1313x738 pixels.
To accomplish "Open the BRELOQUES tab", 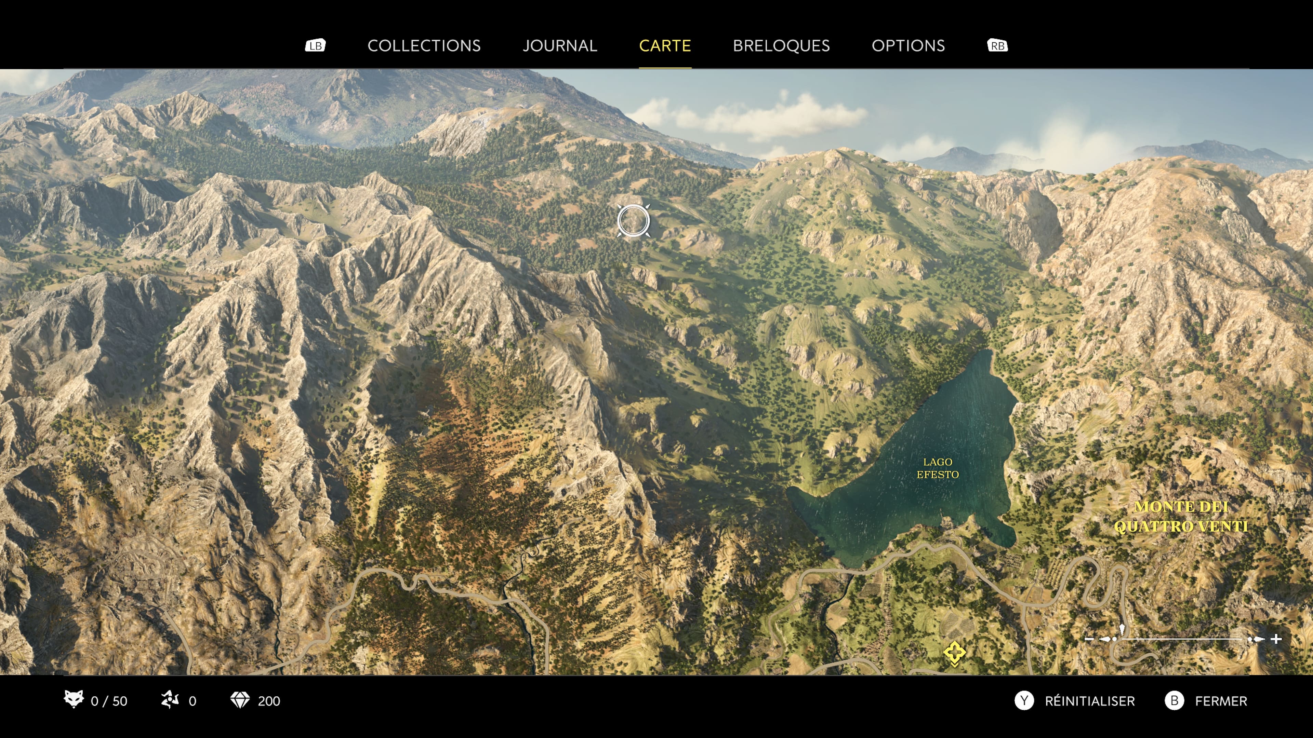I will (x=781, y=46).
